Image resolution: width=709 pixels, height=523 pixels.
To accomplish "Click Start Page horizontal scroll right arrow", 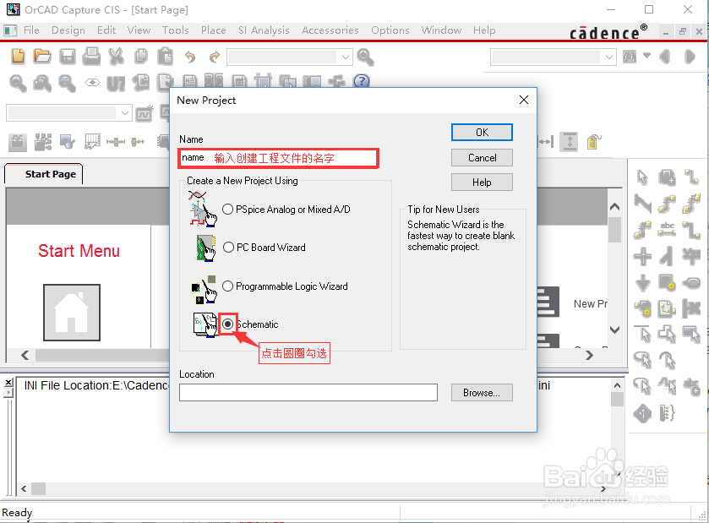I will coord(589,356).
